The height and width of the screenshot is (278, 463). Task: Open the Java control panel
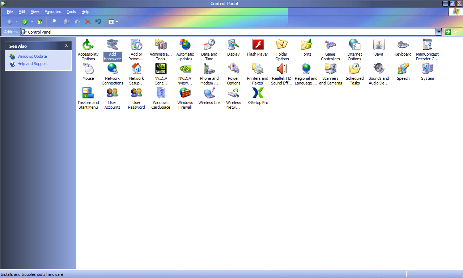379,47
